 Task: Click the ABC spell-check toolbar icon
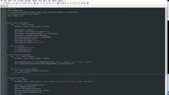88,3
